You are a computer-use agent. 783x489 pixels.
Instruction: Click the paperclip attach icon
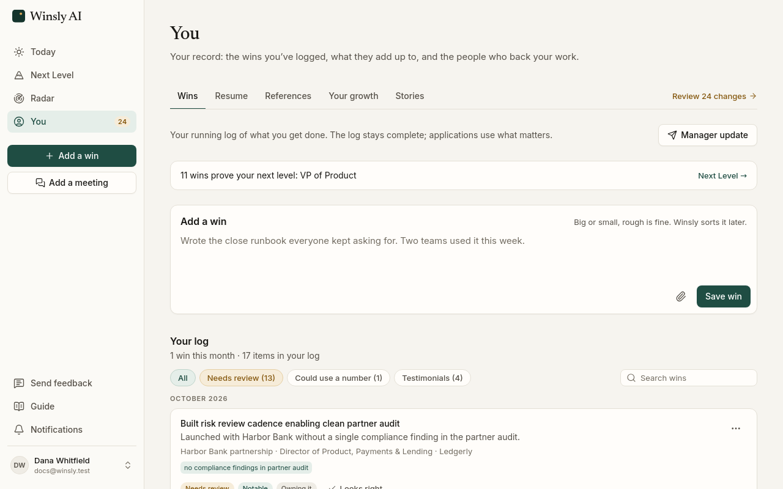(681, 296)
